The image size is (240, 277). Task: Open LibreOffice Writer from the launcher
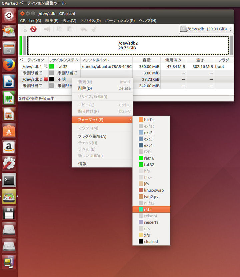coord(9,81)
